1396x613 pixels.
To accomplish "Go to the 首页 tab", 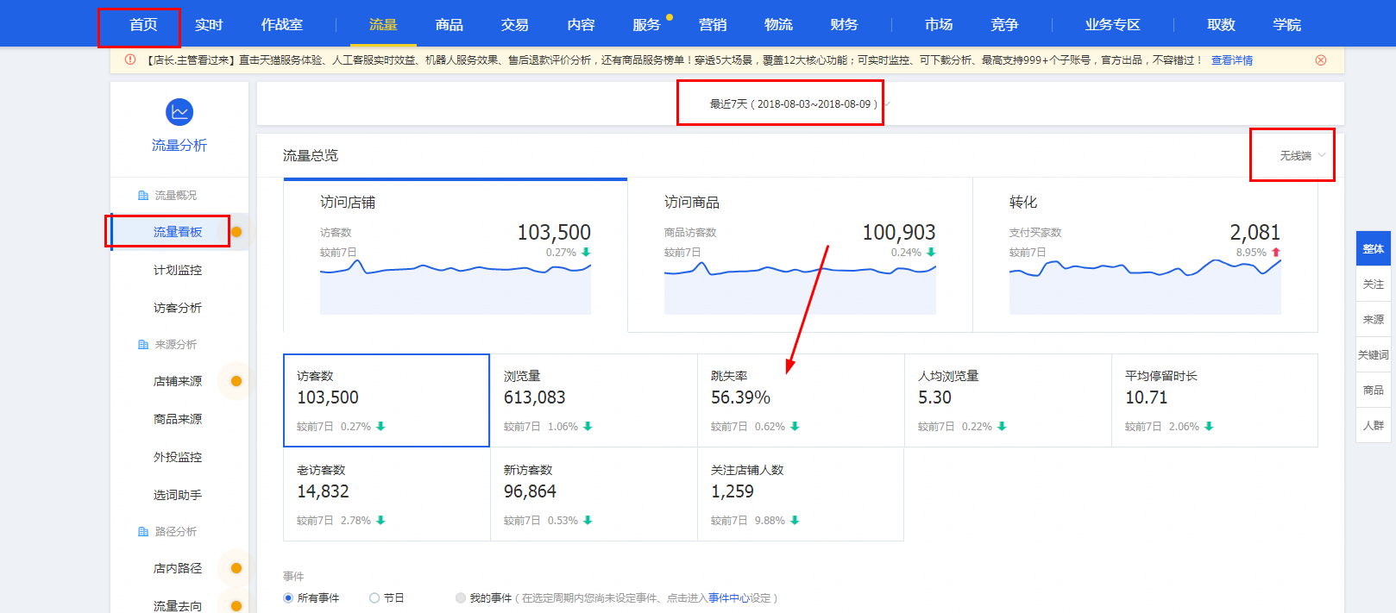I will (x=143, y=25).
